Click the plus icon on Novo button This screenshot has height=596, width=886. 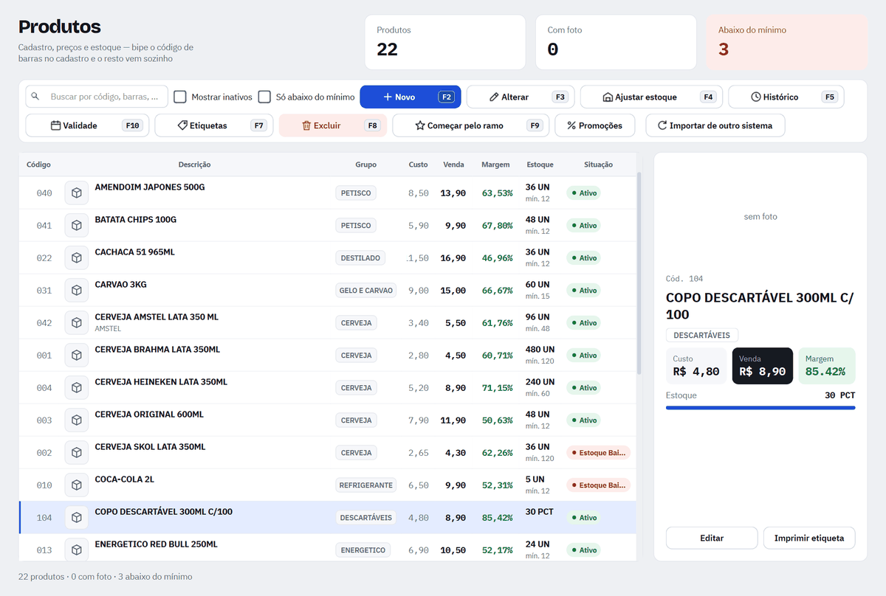tap(388, 97)
